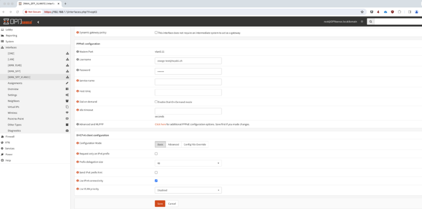This screenshot has height=209, width=422.
Task: Click the icon next to Point-to-Point
Action: pyautogui.click(x=68, y=119)
